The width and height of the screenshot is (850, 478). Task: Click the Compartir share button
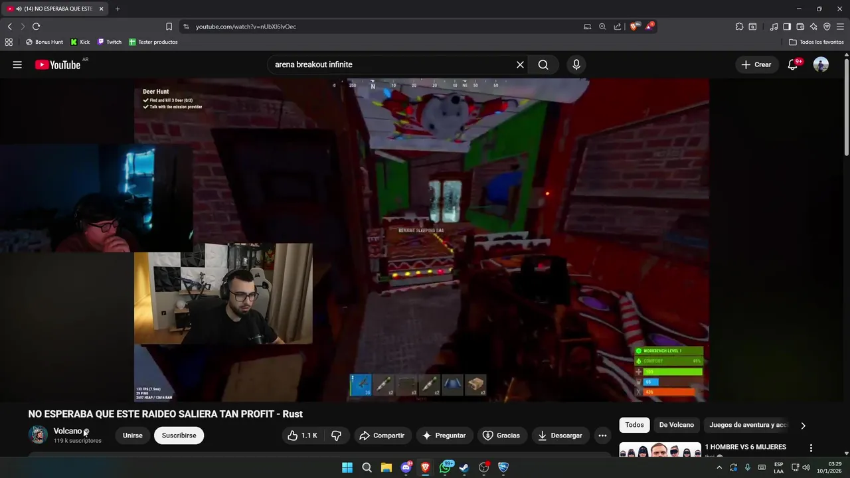381,436
